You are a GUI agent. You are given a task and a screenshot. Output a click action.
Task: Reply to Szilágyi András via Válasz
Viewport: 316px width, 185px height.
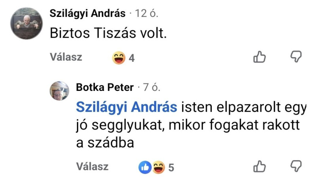click(x=66, y=57)
